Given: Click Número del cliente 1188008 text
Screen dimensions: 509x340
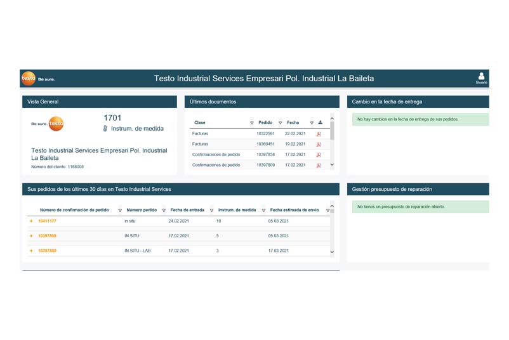Looking at the screenshot, I should [58, 167].
